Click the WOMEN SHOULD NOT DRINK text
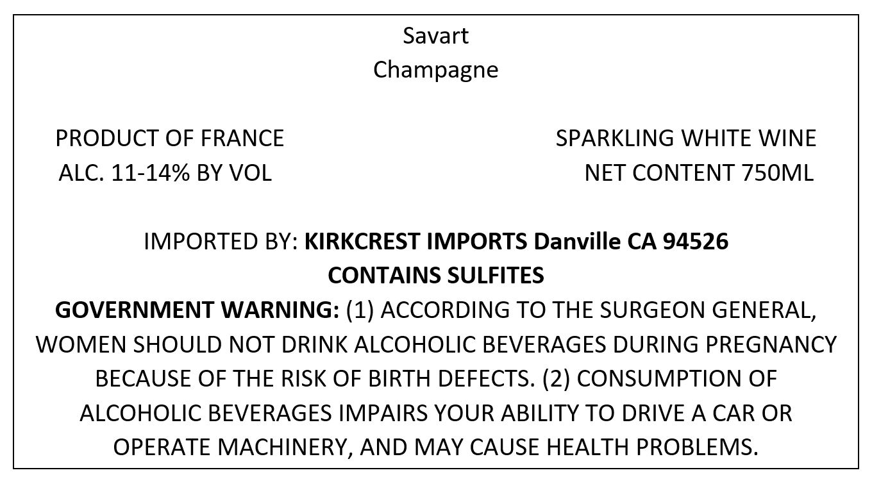Image resolution: width=872 pixels, height=484 pixels. click(x=192, y=344)
